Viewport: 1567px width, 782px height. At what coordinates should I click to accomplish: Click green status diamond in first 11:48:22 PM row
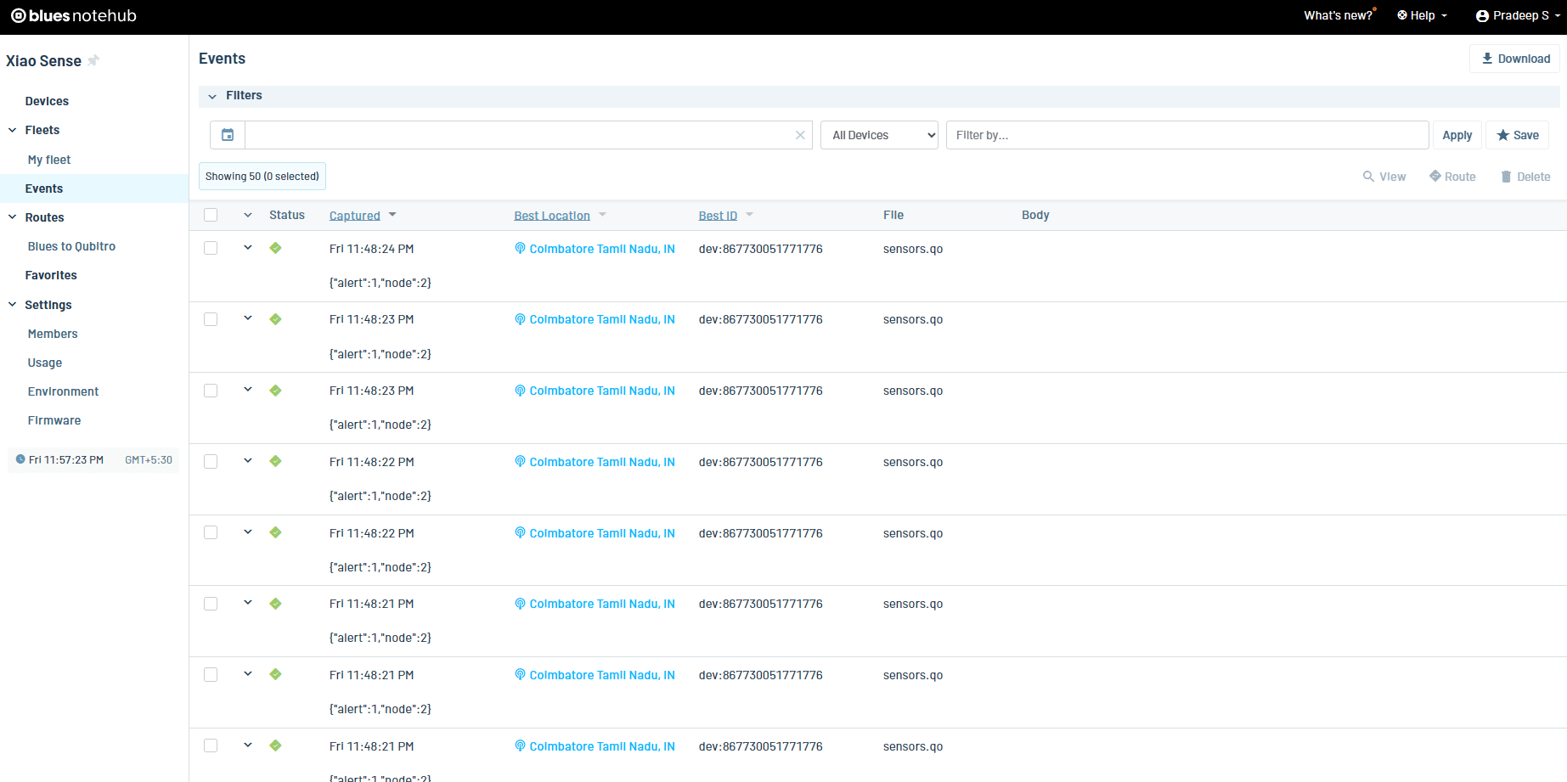[275, 461]
